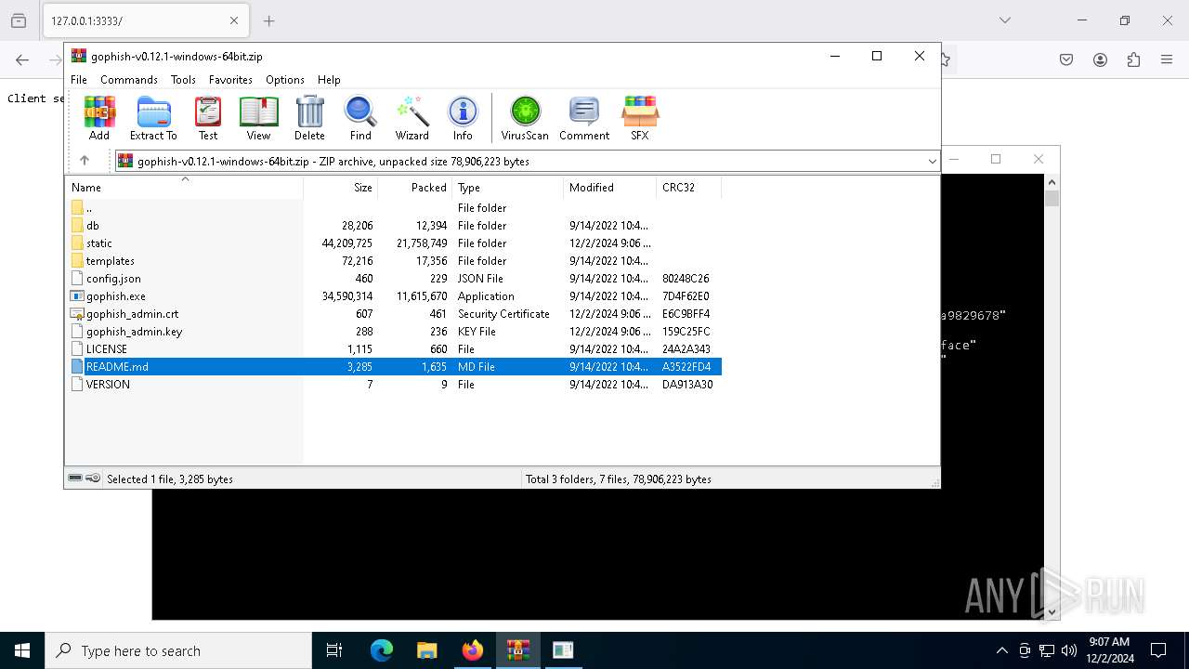Image resolution: width=1189 pixels, height=669 pixels.
Task: Open File Explorer from the taskbar
Action: pos(426,650)
